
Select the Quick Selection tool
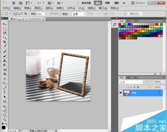click(5, 37)
